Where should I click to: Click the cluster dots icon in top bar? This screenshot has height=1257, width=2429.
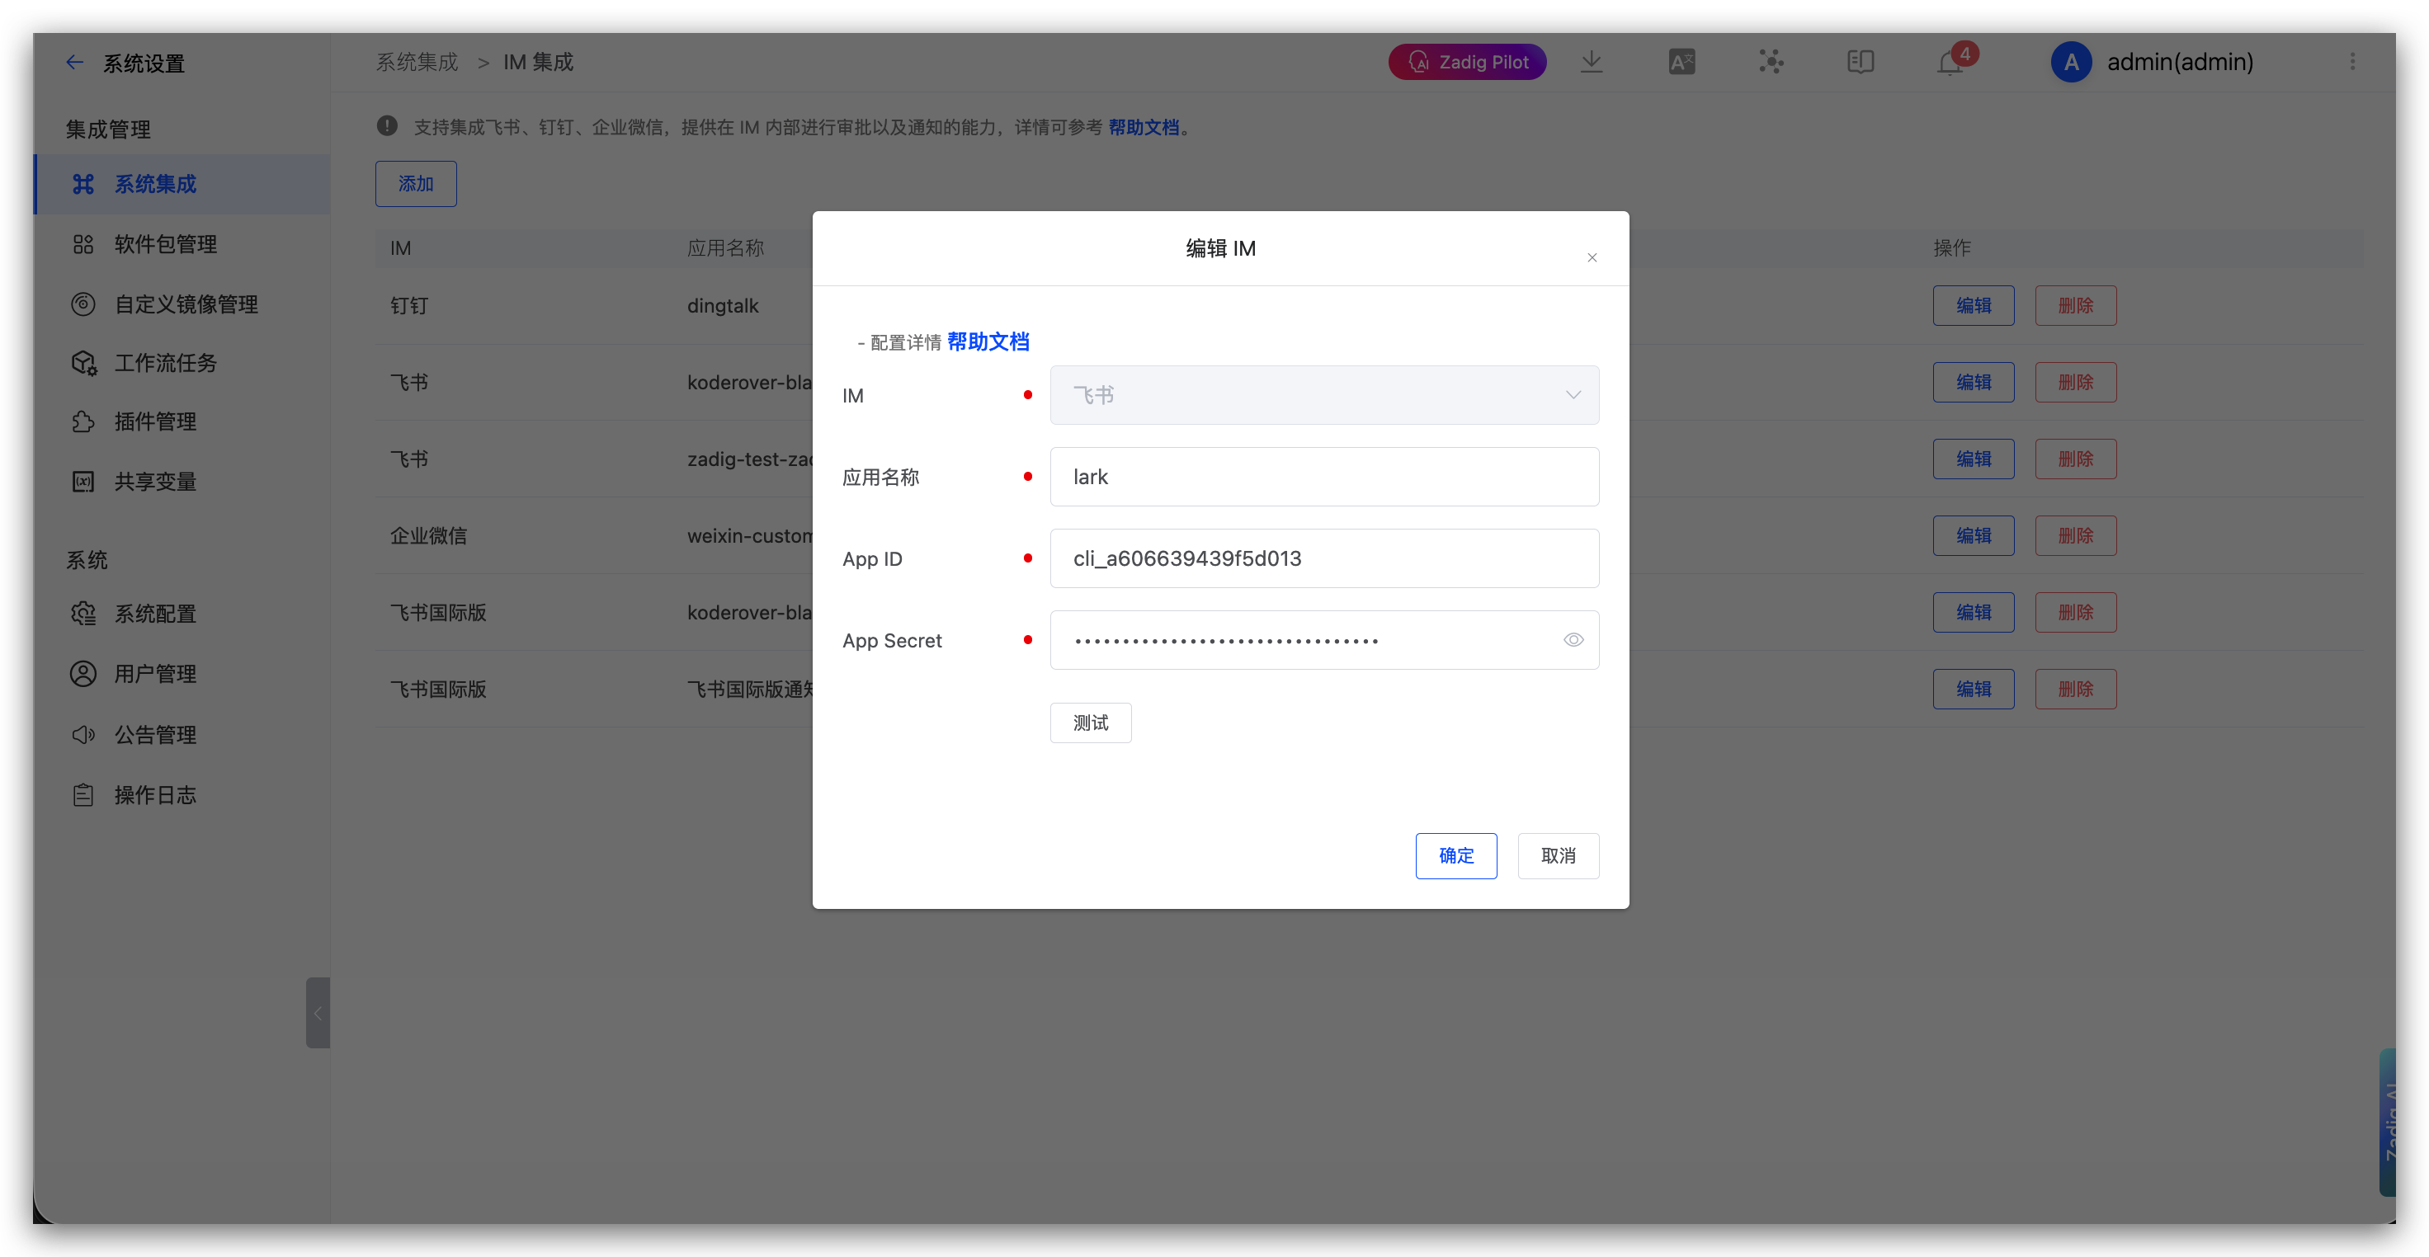(1771, 62)
